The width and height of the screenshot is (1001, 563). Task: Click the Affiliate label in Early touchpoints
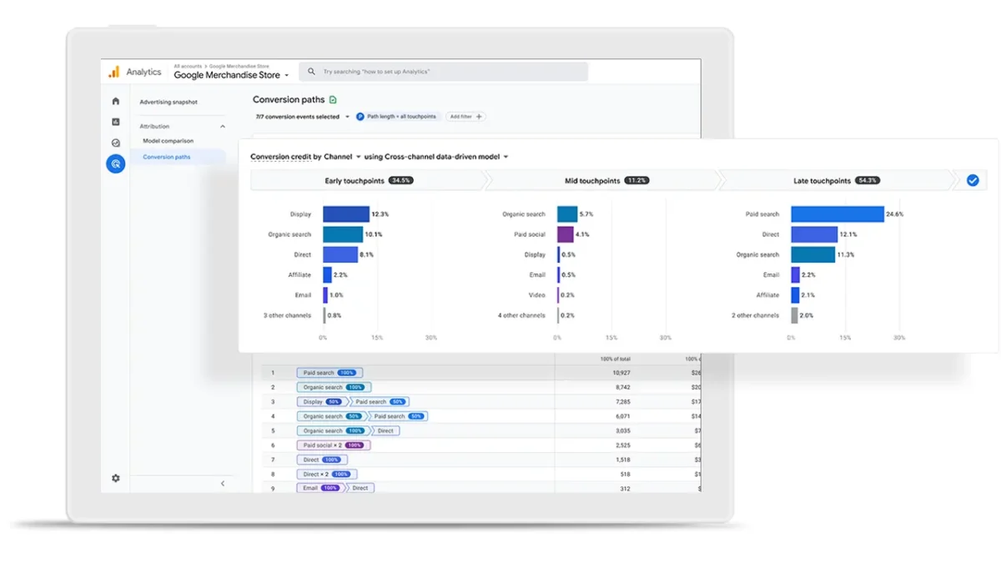299,275
